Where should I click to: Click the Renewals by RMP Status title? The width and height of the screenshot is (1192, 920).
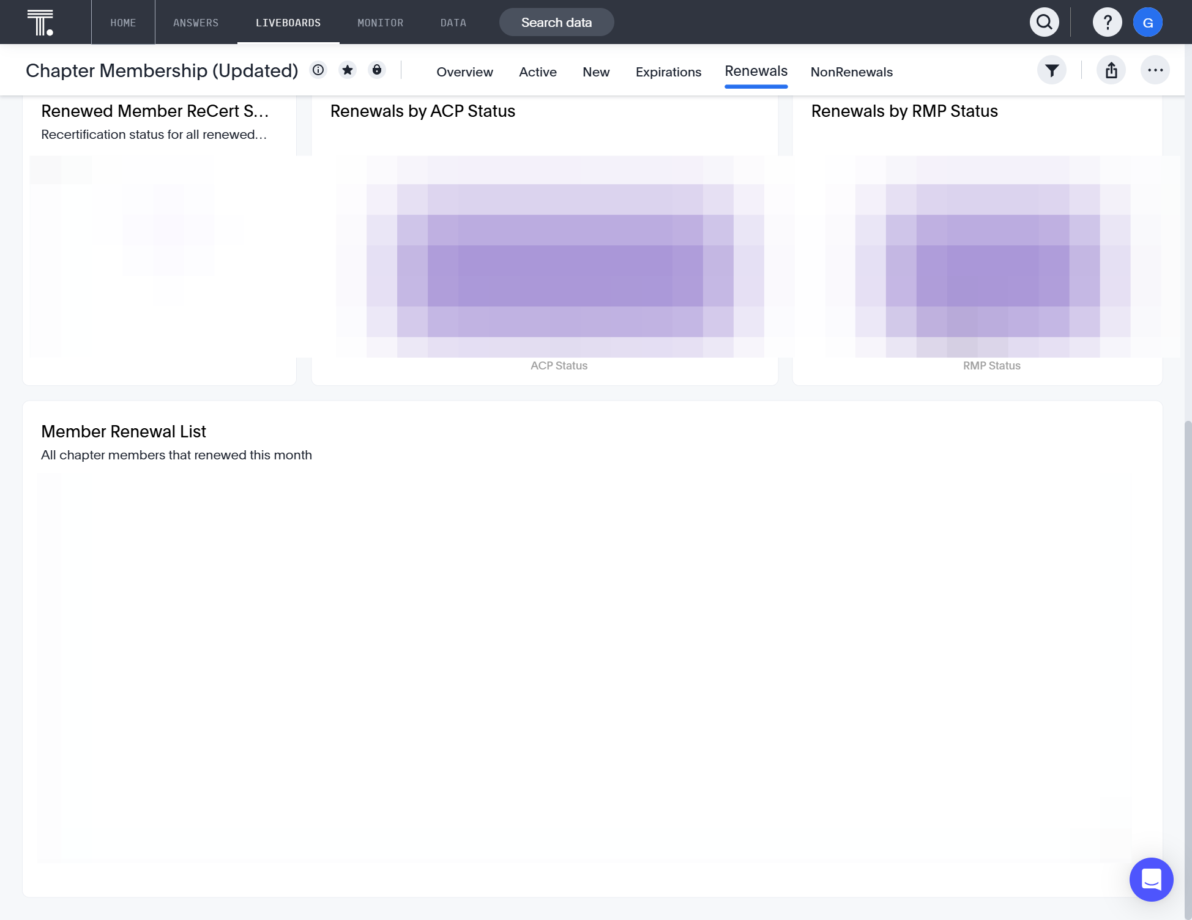[904, 111]
